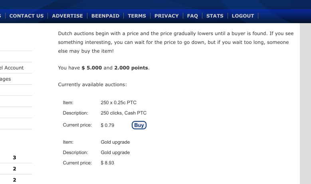311x184 pixels.
Task: Open the PRIVACY page
Action: [166, 16]
